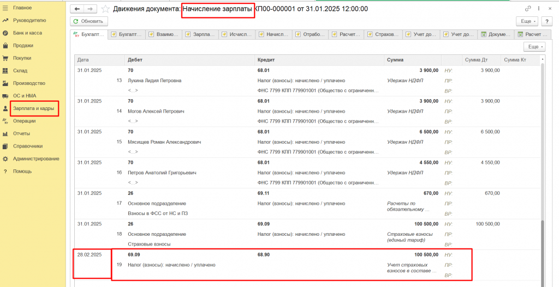Screen dimensions: 559x287
Task: Switch to the Отрабо... register tab
Action: 311,34
